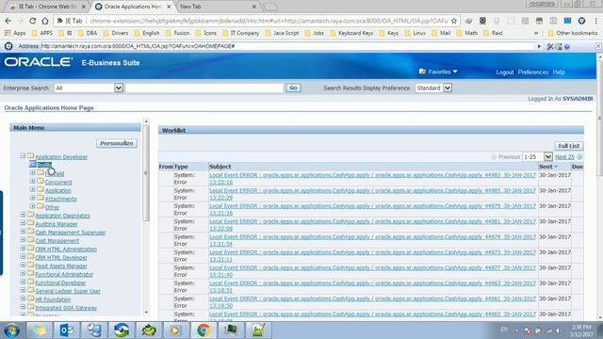Bookmark this page with the star icon

point(454,21)
